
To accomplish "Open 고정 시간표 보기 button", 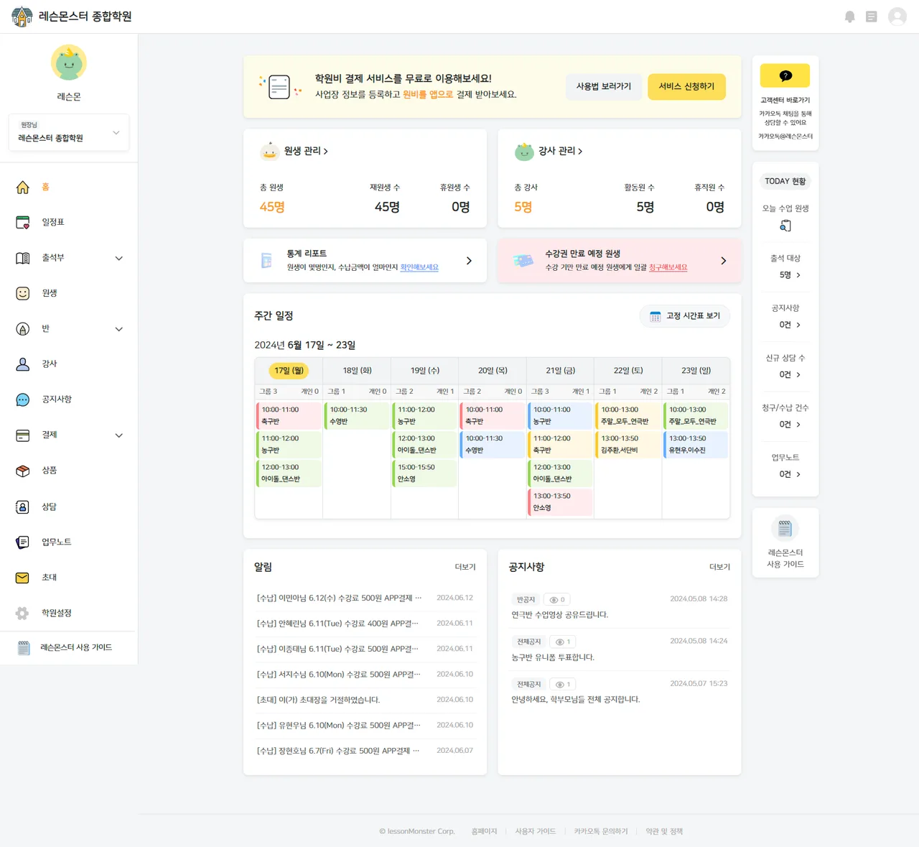I will tap(685, 316).
